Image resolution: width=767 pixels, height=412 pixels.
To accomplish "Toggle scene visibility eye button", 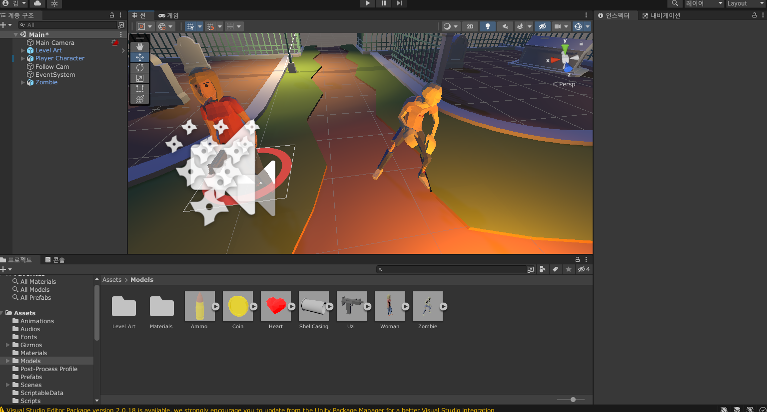I will pos(542,26).
